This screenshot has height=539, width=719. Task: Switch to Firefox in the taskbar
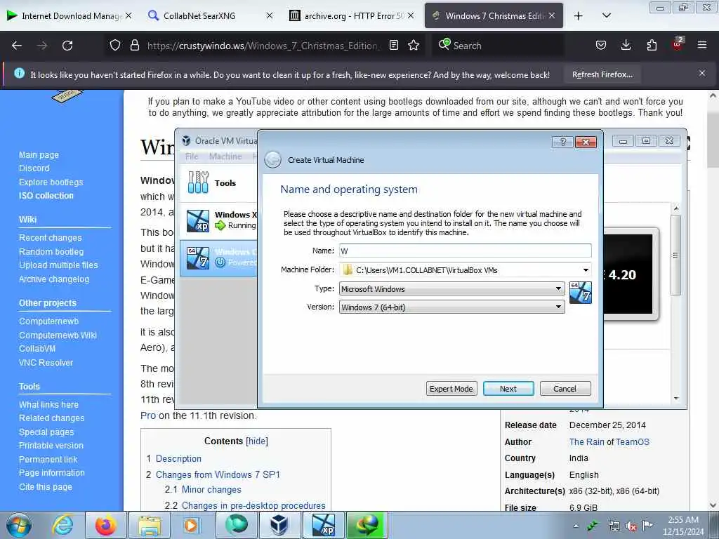click(105, 525)
